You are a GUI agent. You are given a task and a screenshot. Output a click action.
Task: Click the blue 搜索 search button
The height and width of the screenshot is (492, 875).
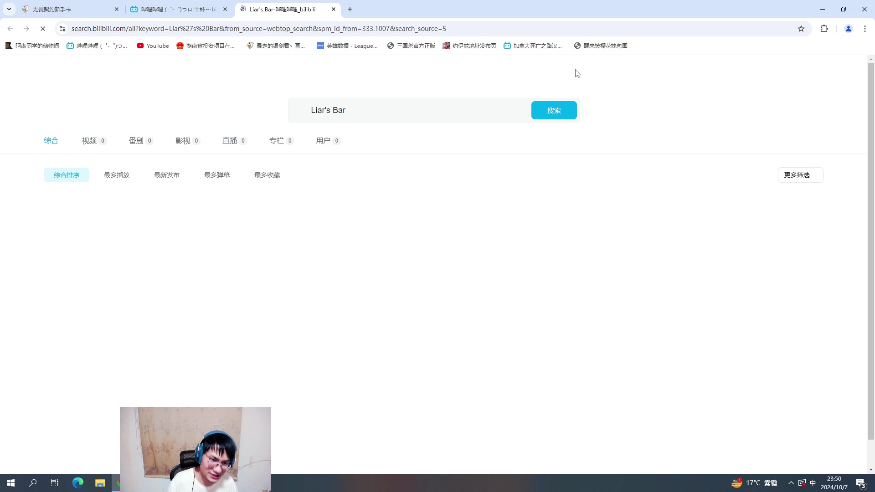coord(554,110)
